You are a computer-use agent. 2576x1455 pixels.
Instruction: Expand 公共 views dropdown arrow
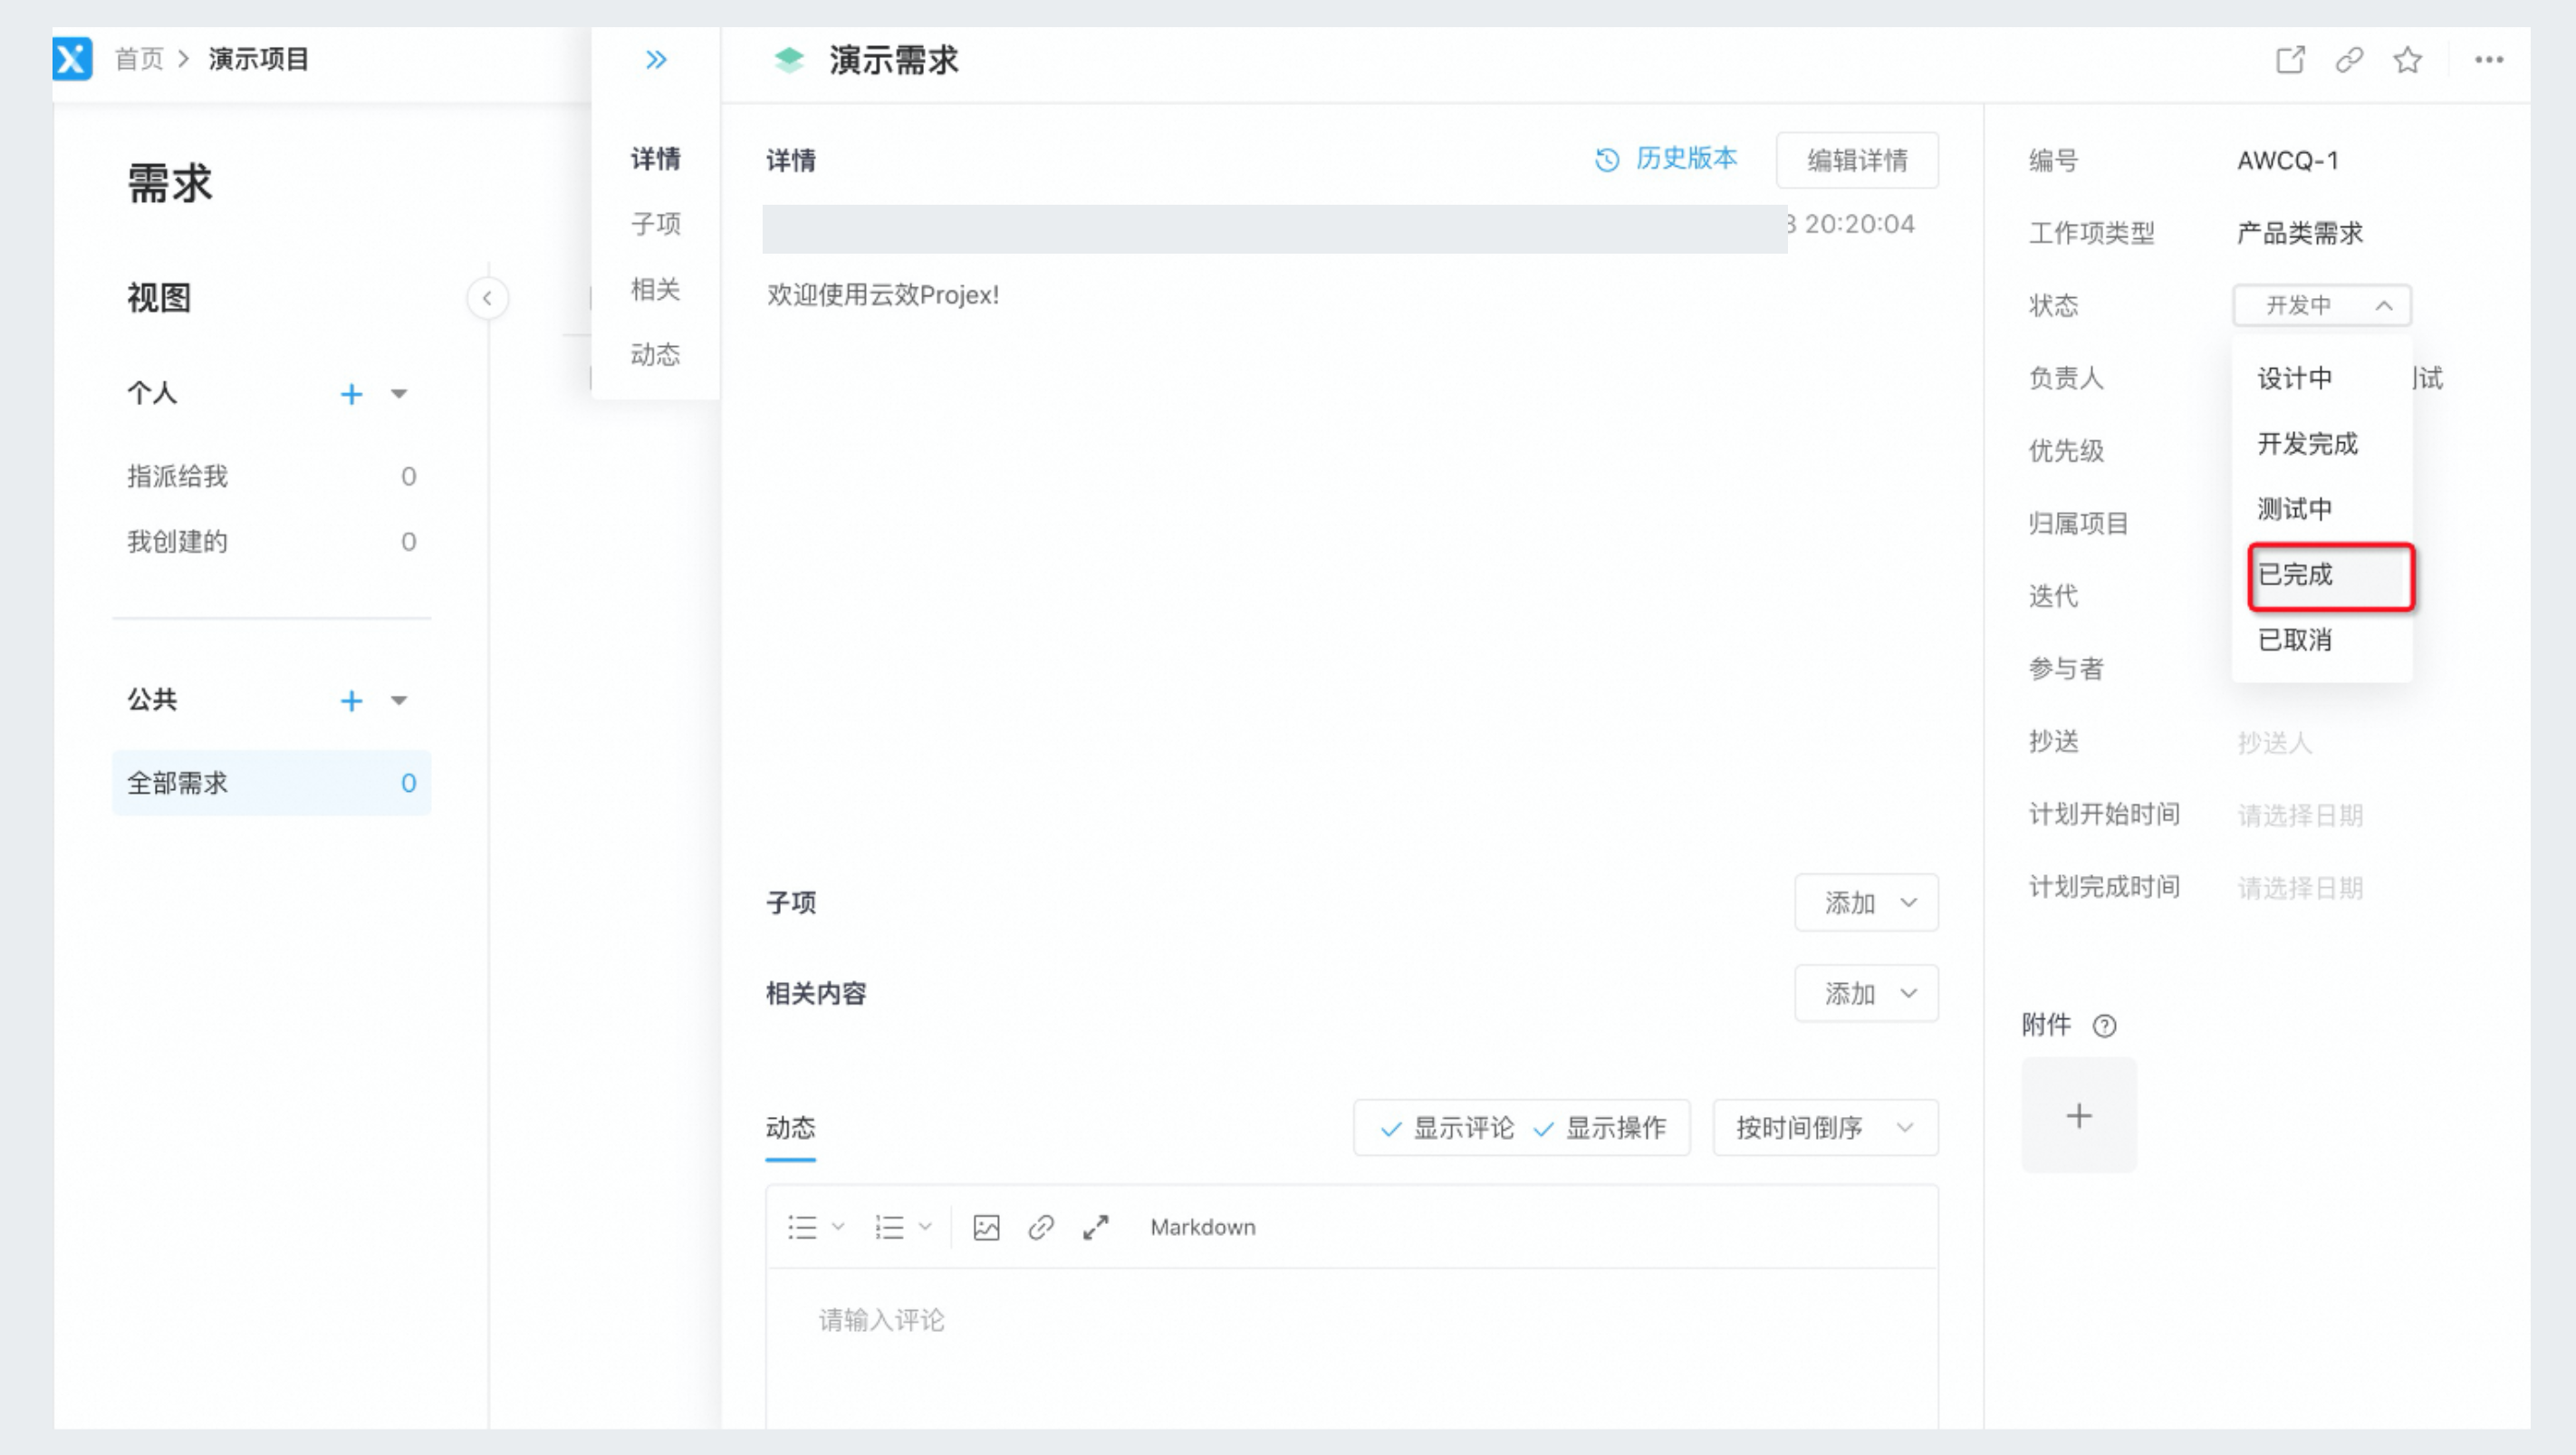(399, 701)
